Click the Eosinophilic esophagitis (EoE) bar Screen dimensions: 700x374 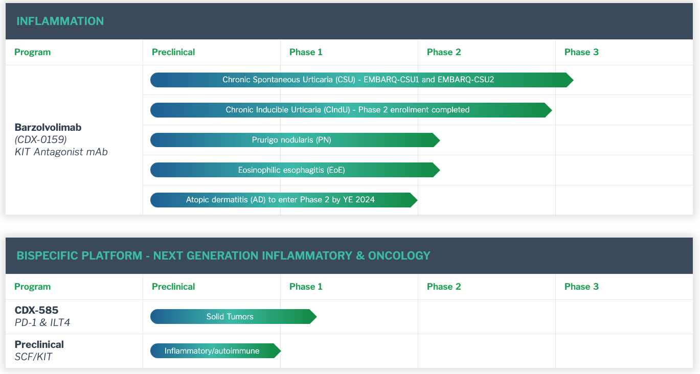click(295, 170)
